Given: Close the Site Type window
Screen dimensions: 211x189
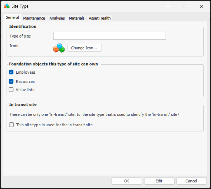Looking at the screenshot, I should pos(202,6).
